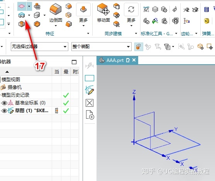Image resolution: width=215 pixels, height=181 pixels.
Task: Click the layers with gear icon
Action: (x=164, y=9)
